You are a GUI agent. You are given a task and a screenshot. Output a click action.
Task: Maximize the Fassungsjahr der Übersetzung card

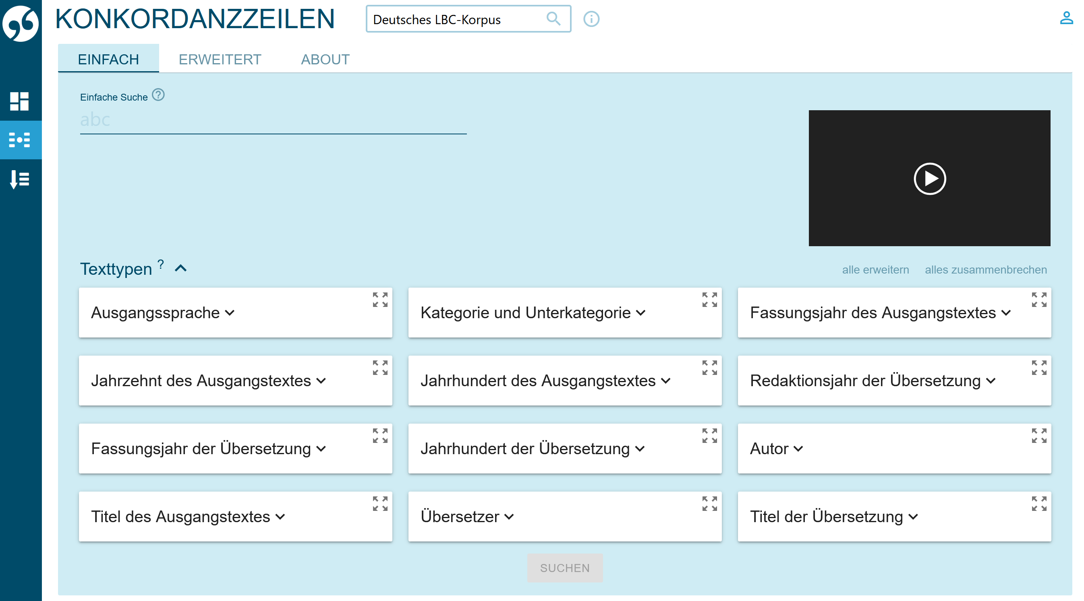point(380,436)
